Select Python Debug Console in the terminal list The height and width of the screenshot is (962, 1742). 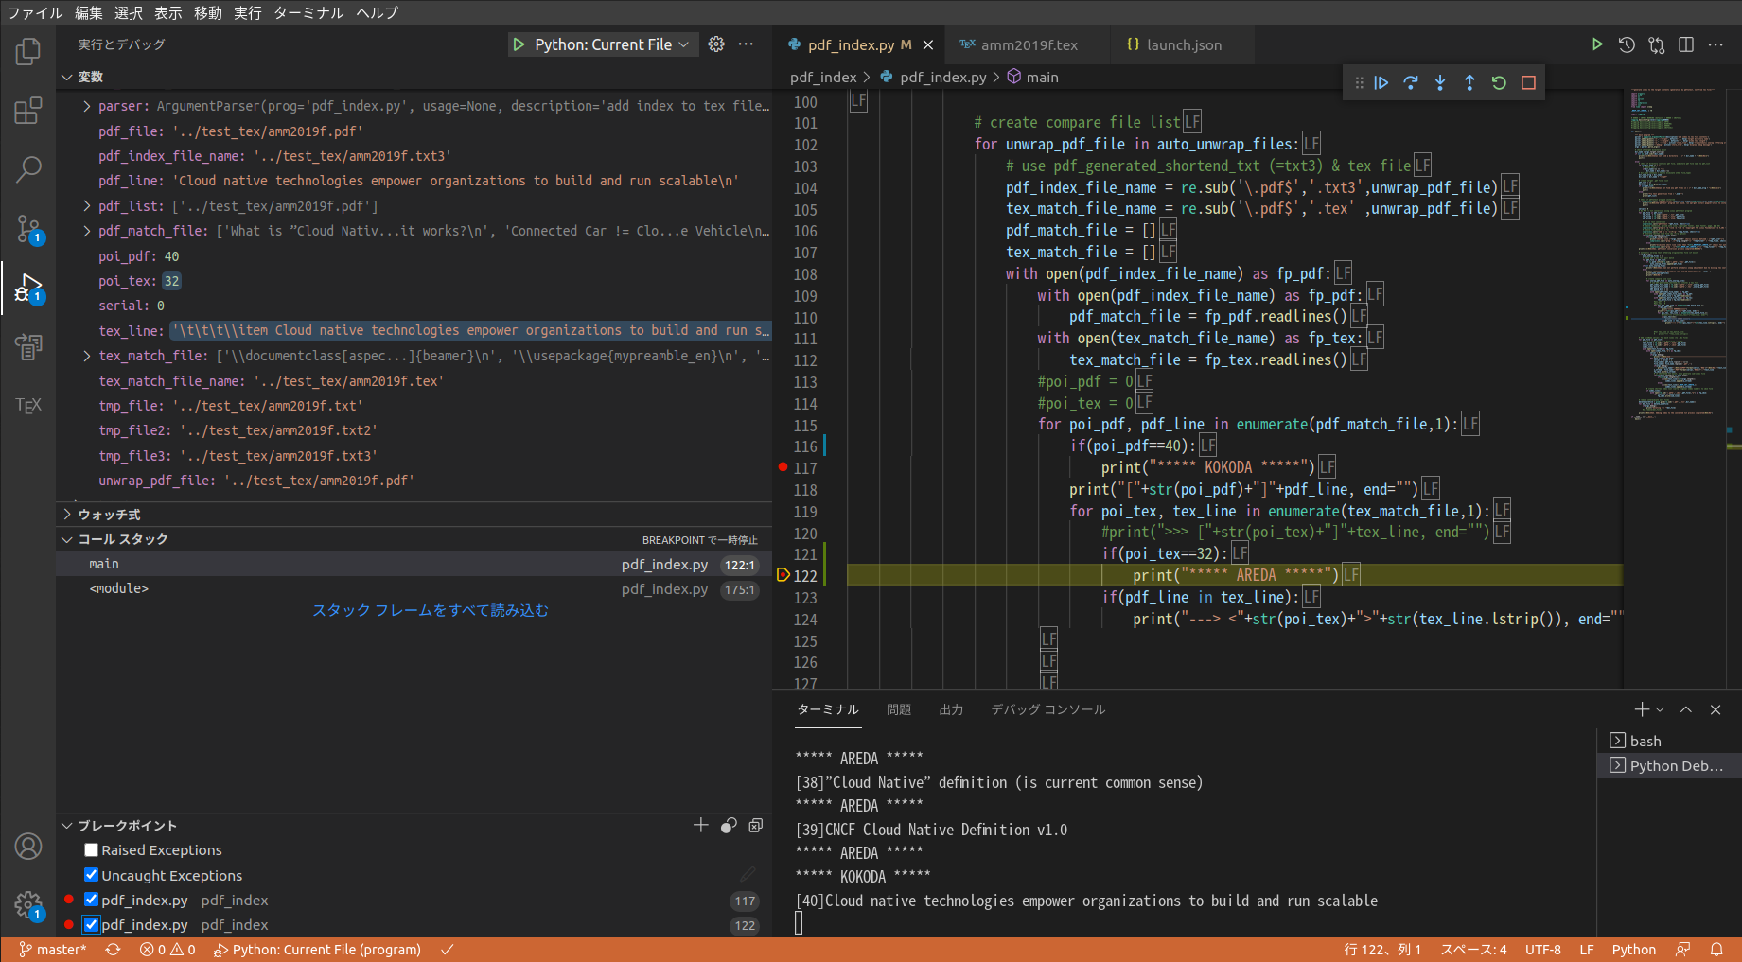[1669, 765]
